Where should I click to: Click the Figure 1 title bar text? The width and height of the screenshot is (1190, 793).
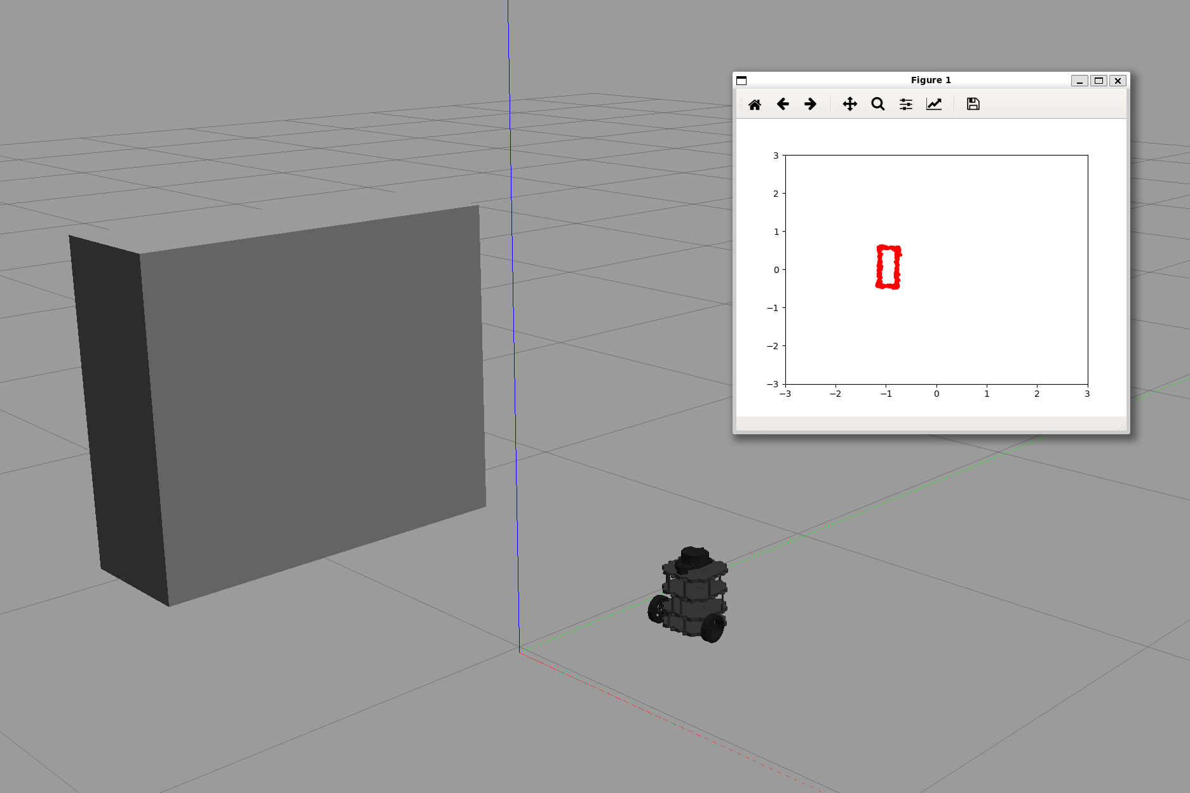pos(930,80)
